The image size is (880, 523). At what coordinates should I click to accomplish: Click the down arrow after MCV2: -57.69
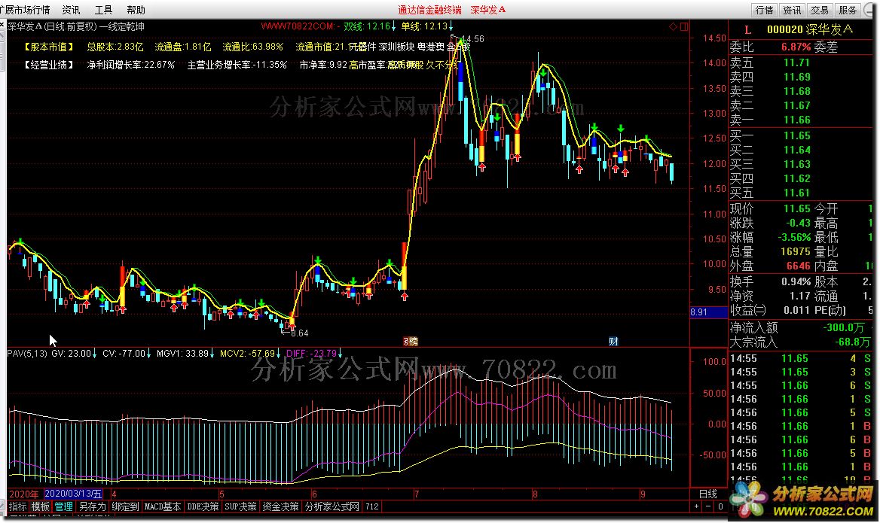[x=278, y=354]
